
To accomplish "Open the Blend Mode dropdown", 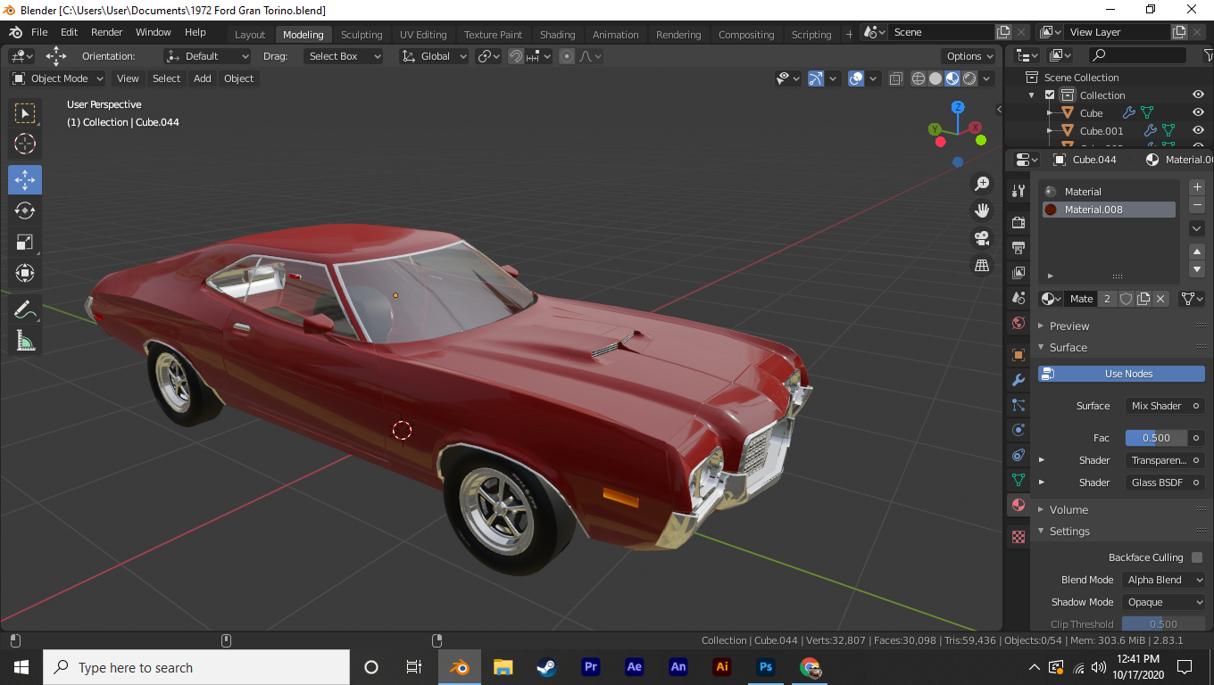I will [x=1163, y=580].
